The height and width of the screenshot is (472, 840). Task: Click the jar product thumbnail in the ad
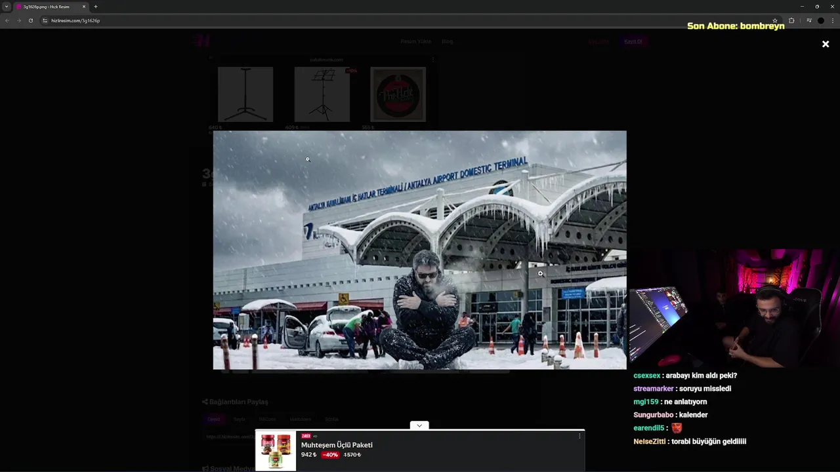coord(276,451)
